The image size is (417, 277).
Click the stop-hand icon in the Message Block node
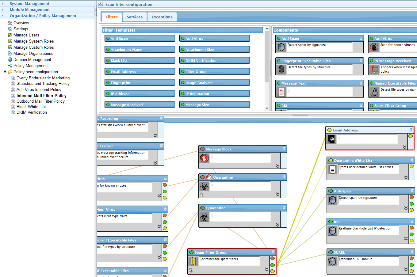click(x=204, y=158)
